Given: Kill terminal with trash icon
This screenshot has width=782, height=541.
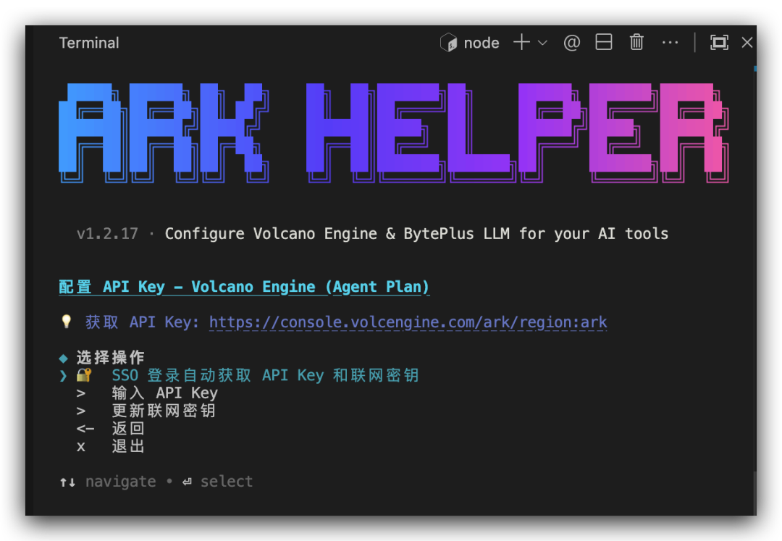Looking at the screenshot, I should 636,43.
